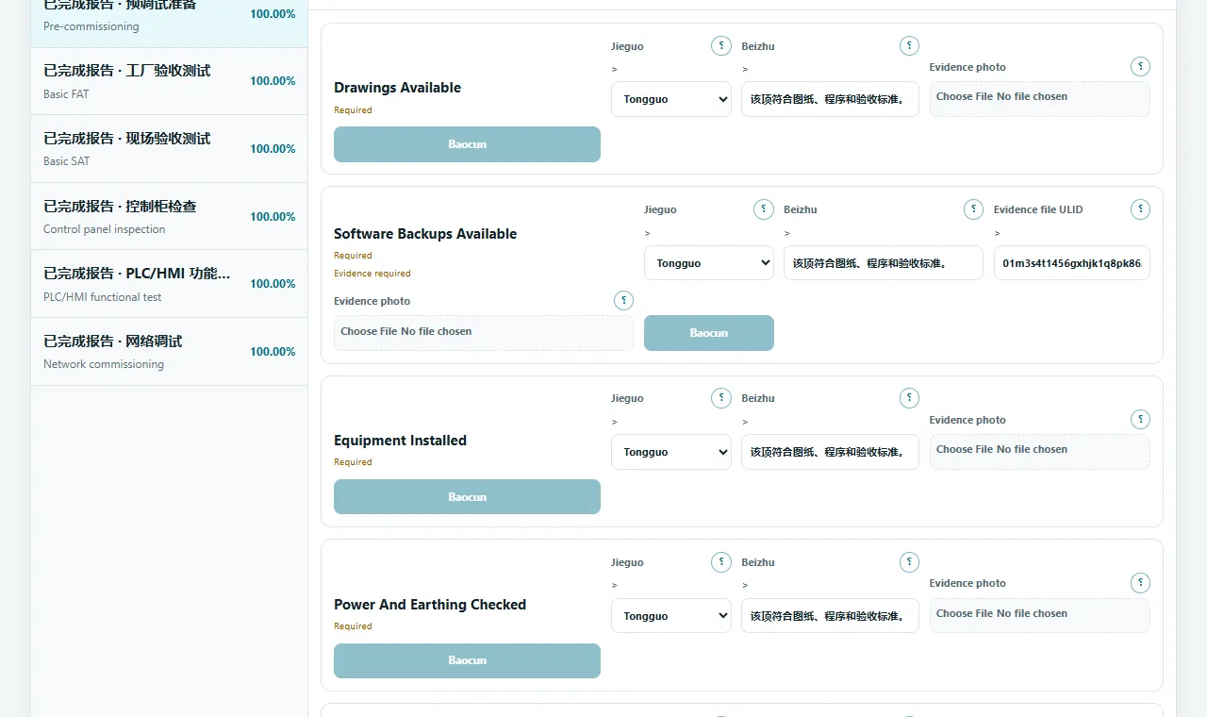Click Jieguo help icon for Equipment Installed
1207x717 pixels.
pos(721,398)
